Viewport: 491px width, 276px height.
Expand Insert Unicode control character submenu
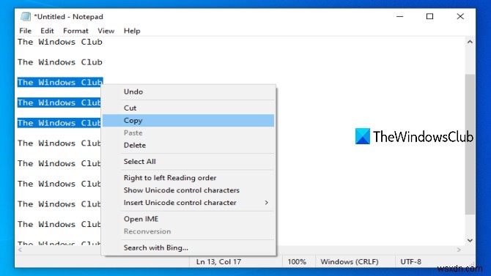click(x=188, y=203)
